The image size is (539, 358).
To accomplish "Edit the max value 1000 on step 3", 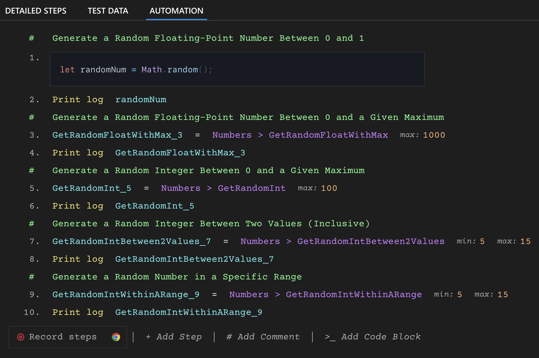I will point(434,135).
